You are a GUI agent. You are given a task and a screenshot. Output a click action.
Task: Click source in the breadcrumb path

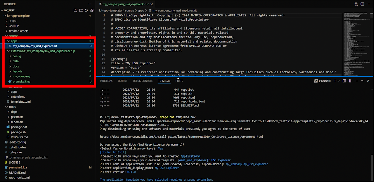[129, 10]
